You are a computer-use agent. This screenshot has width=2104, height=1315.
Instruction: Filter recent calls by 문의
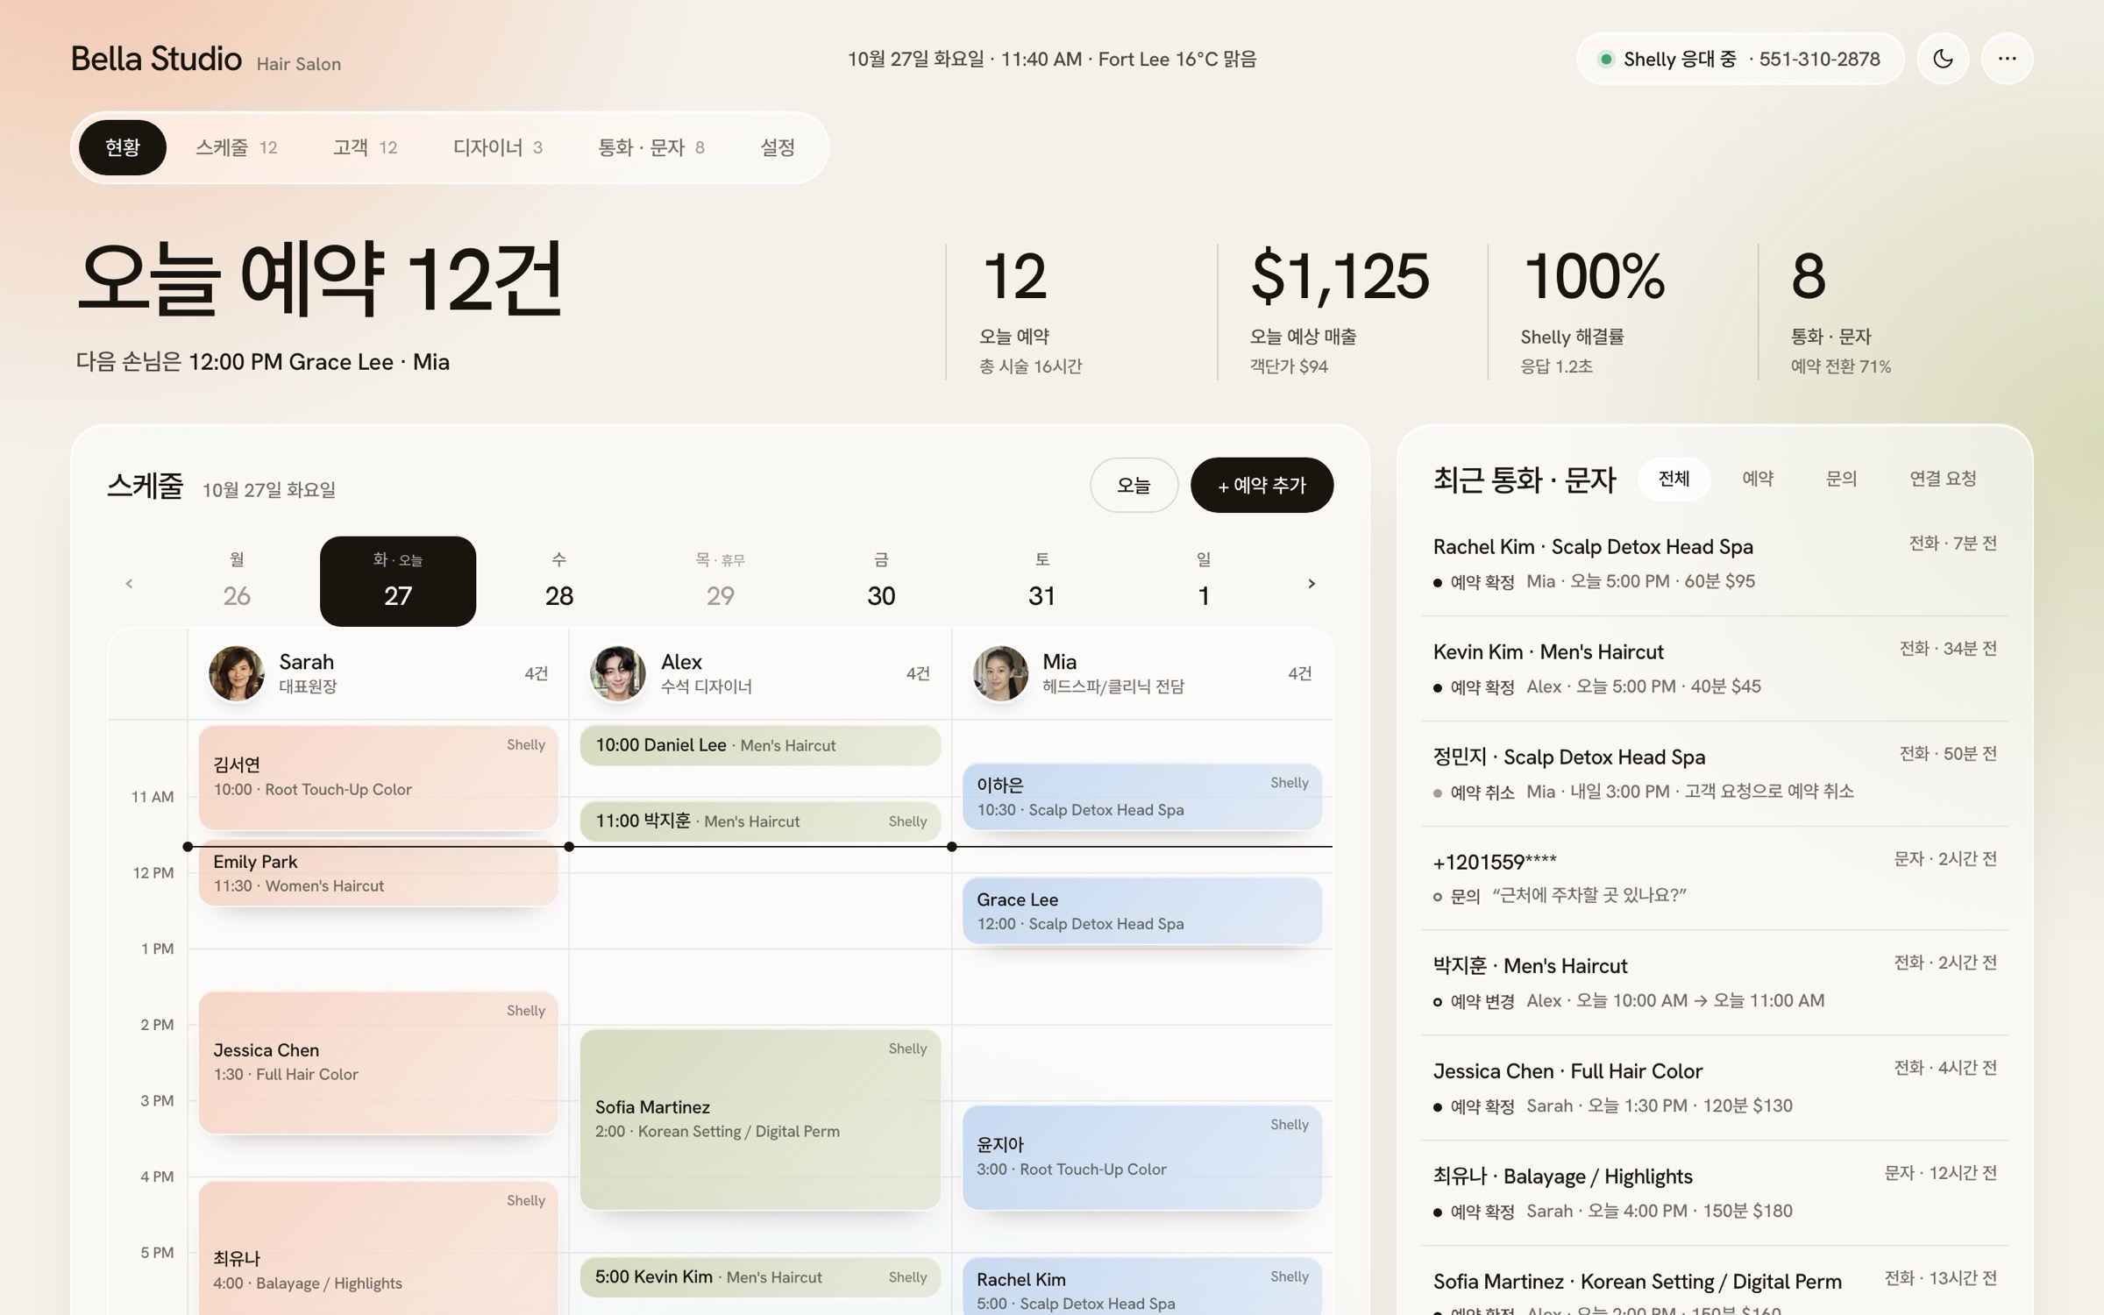[x=1841, y=479]
